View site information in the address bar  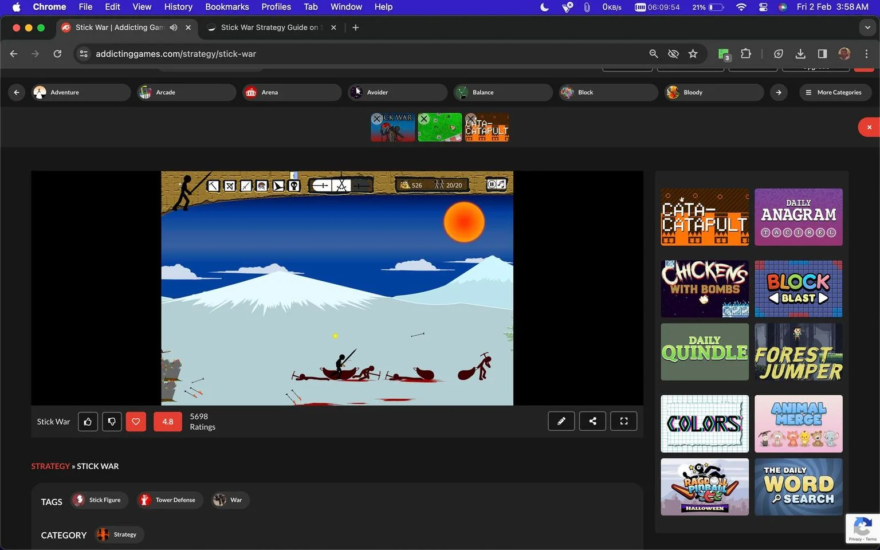84,54
